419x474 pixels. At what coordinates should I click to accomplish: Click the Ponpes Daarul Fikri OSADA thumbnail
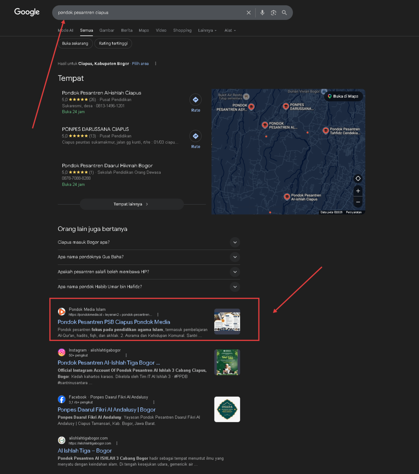point(227,409)
